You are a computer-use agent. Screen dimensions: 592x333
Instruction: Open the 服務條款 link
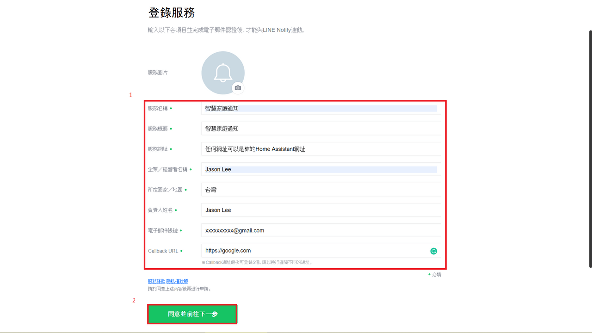coord(156,281)
